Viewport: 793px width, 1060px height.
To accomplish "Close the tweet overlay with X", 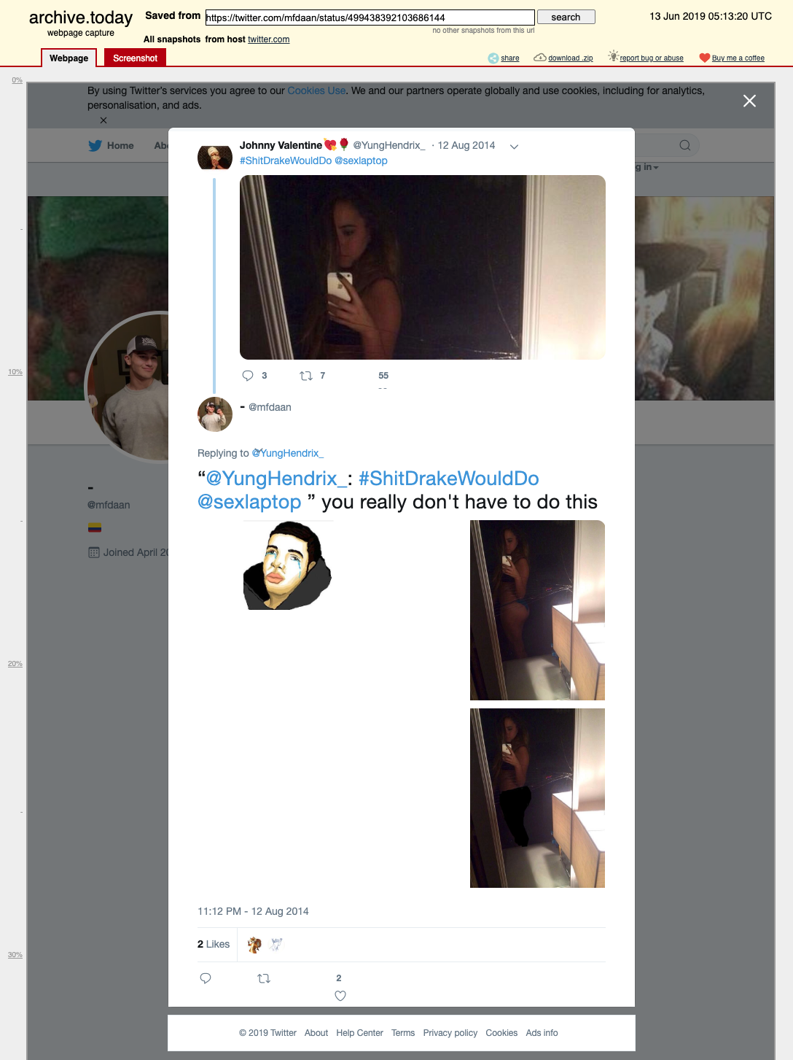I will click(749, 101).
